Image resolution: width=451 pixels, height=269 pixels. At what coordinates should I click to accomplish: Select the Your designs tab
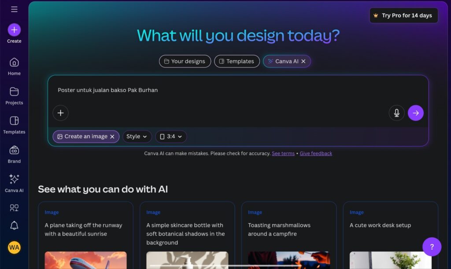tap(185, 61)
